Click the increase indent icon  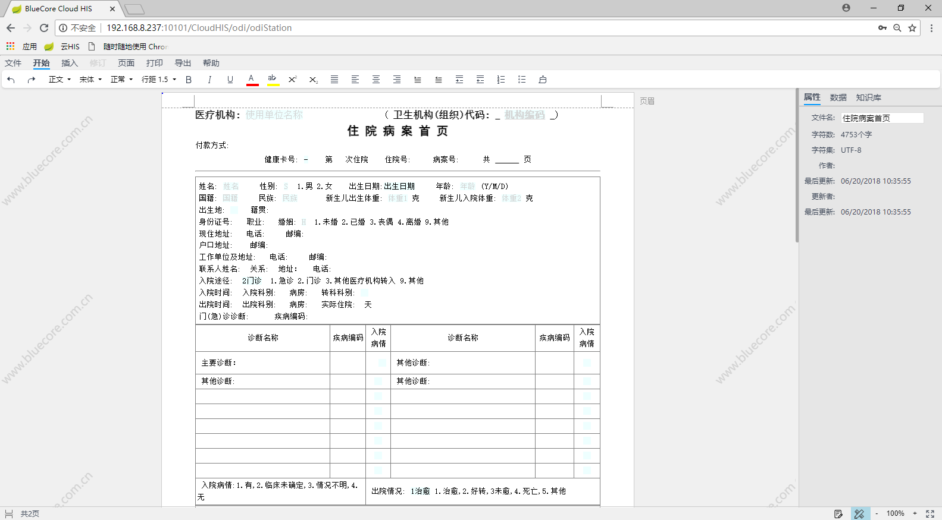coord(459,80)
